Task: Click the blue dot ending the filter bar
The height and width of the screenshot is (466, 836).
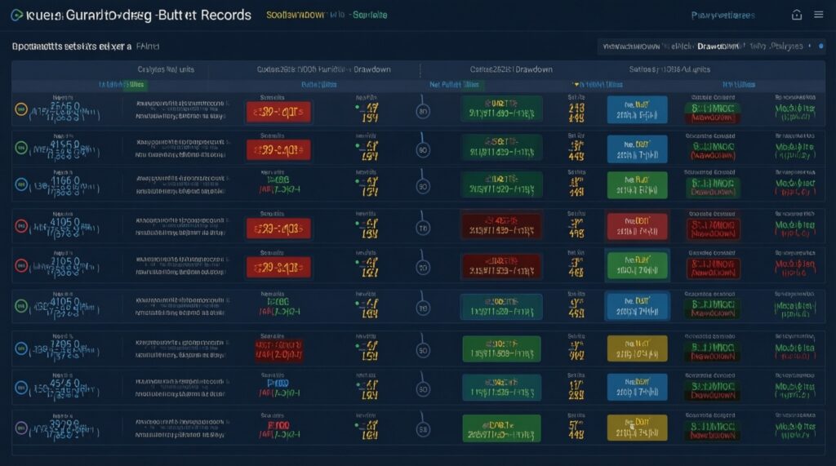Action: (821, 47)
